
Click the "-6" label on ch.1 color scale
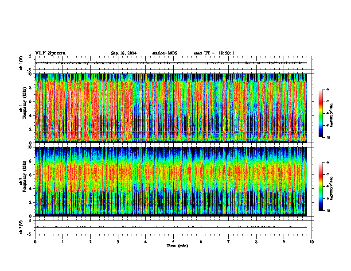(x=327, y=89)
